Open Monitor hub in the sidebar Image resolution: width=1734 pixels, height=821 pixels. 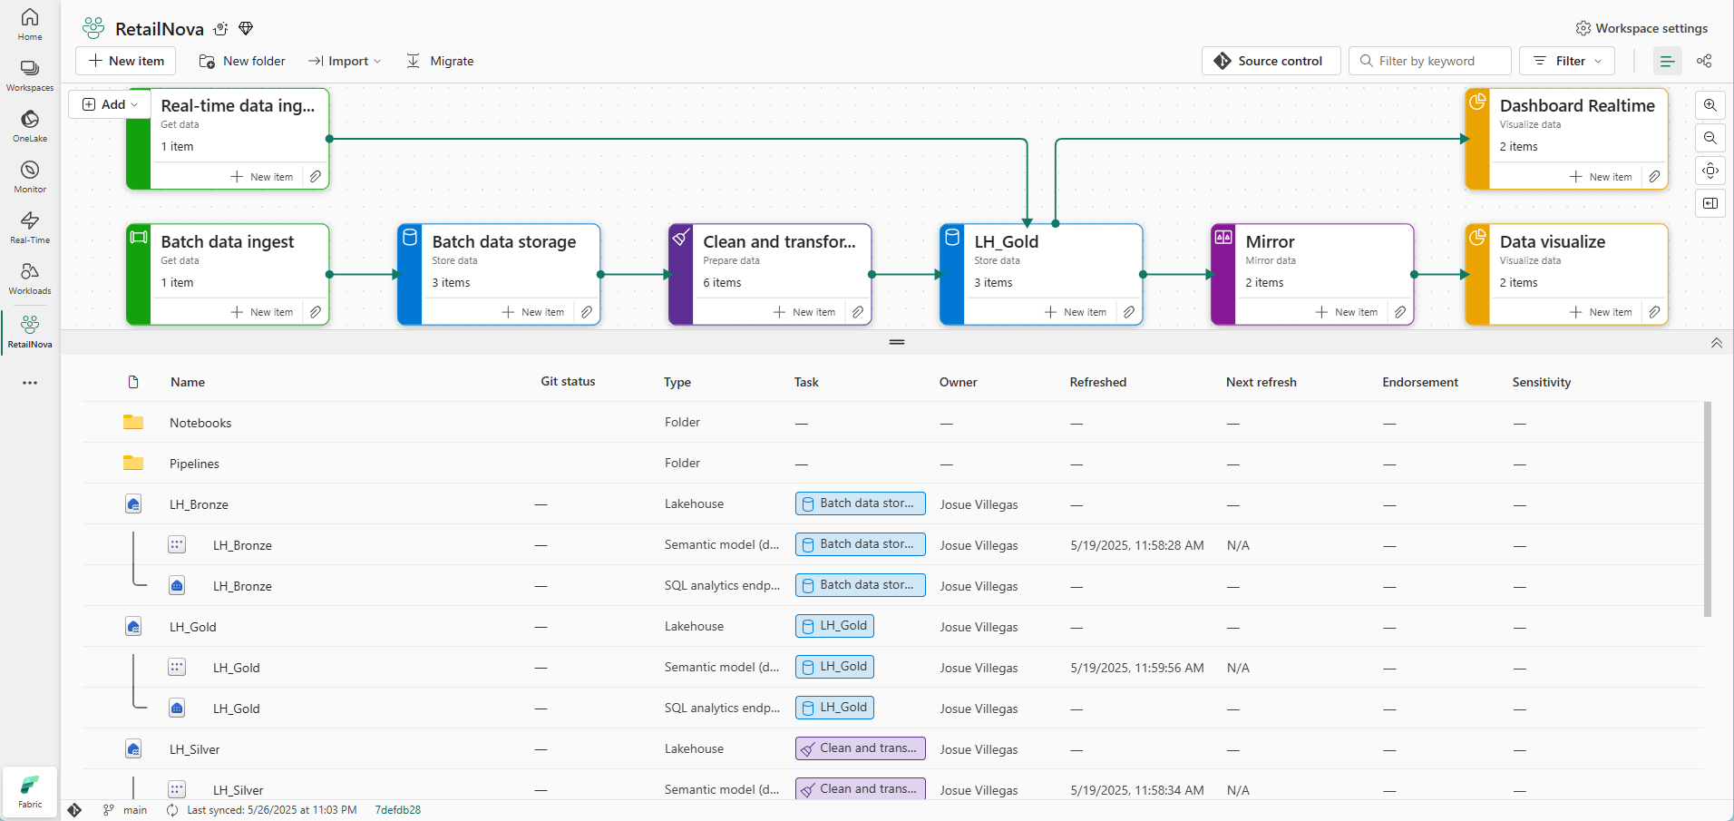[30, 177]
